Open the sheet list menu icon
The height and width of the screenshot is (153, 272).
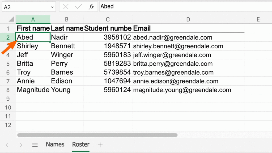pos(35,145)
